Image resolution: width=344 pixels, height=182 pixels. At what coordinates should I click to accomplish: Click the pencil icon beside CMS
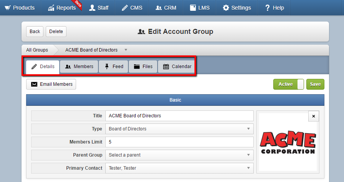125,8
